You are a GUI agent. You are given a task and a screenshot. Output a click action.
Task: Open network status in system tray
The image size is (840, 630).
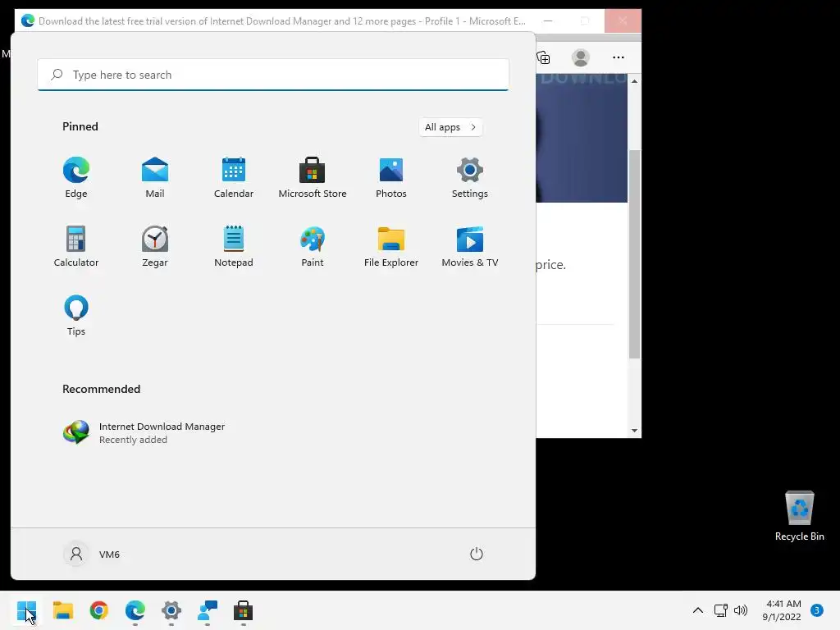tap(721, 610)
